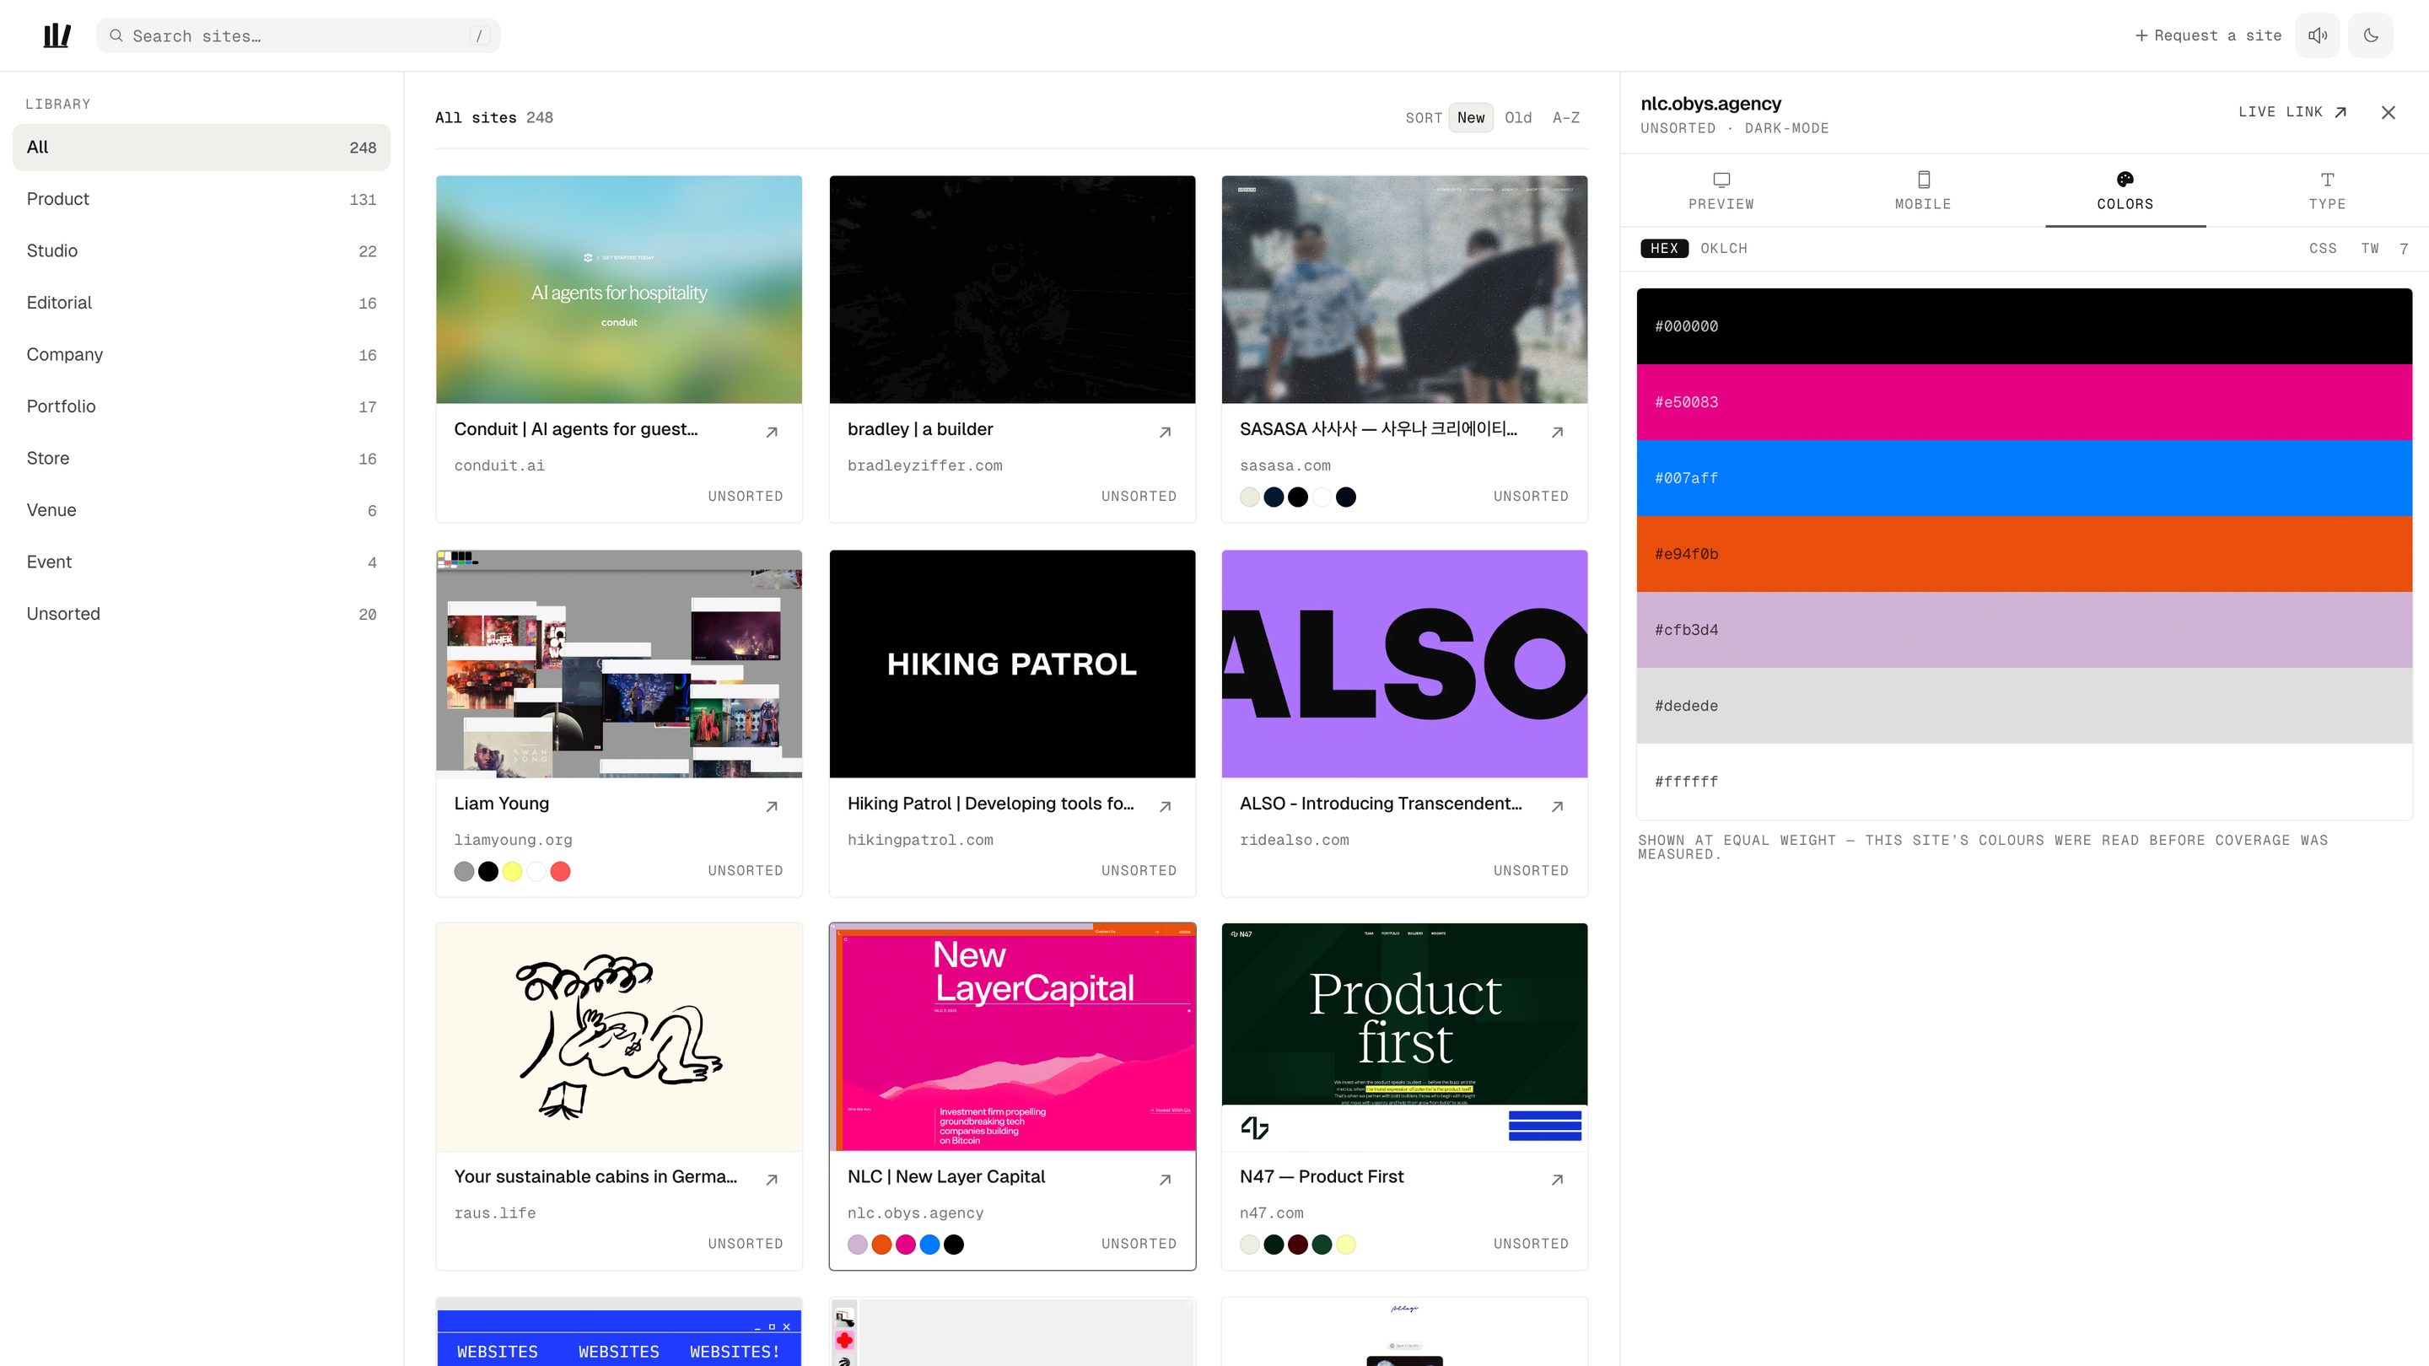Copy palette as CSS
Image resolution: width=2429 pixels, height=1366 pixels.
click(x=2323, y=248)
